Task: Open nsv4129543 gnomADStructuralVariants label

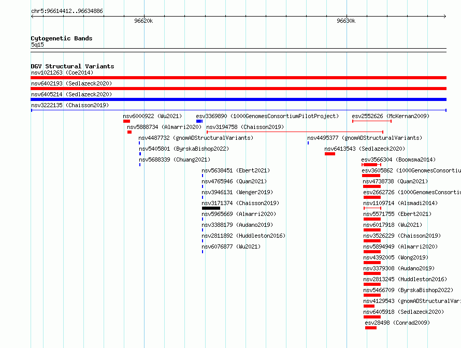Action: (x=412, y=301)
